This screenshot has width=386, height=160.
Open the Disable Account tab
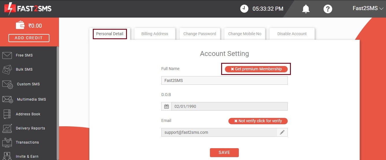point(292,34)
